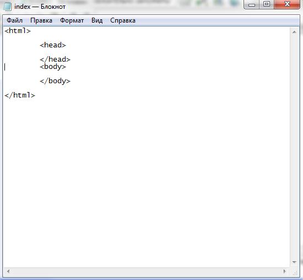This screenshot has width=303, height=280.
Task: Open the Правка menu
Action: 41,20
